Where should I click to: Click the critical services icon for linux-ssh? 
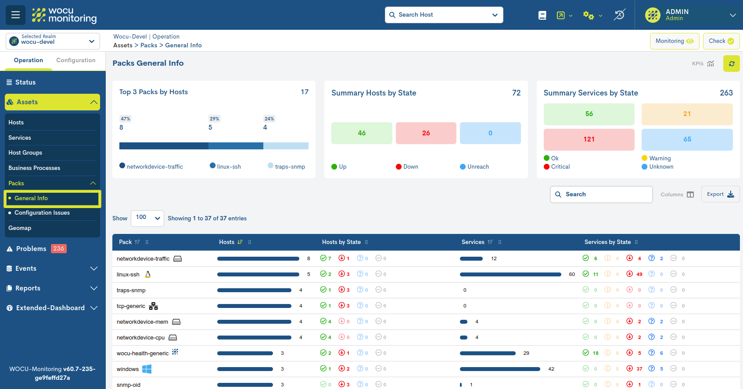point(629,274)
